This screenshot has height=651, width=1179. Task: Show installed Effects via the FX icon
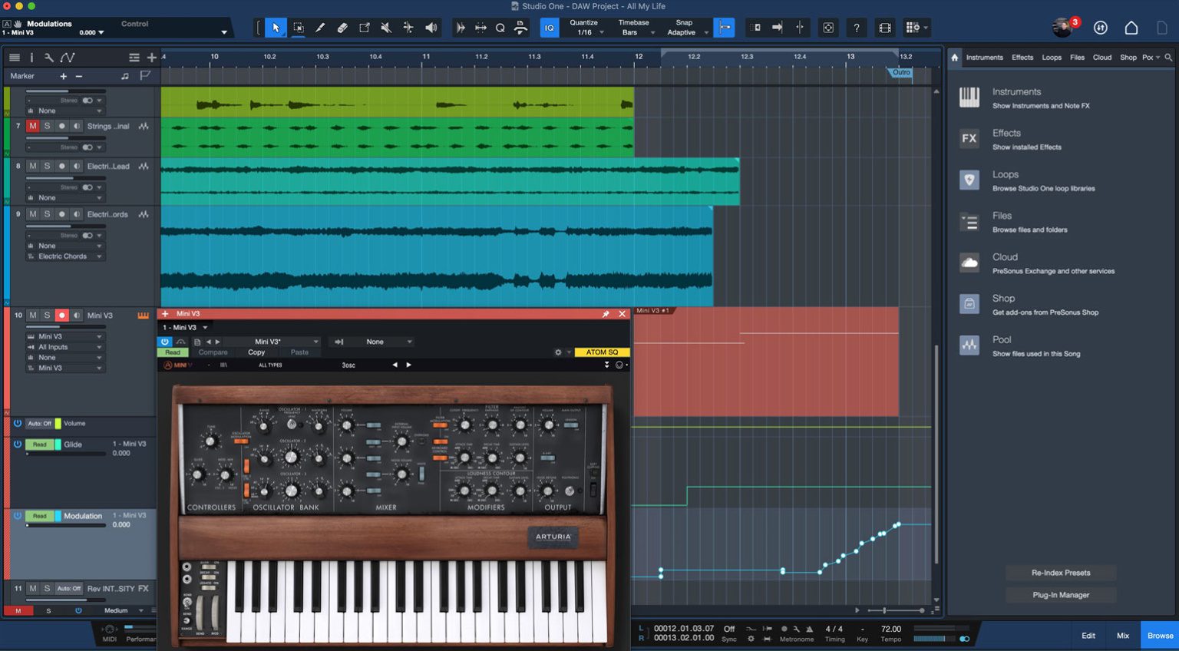click(968, 138)
